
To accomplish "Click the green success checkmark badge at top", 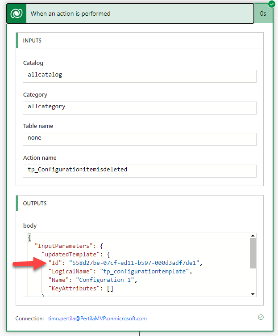I will point(270,4).
